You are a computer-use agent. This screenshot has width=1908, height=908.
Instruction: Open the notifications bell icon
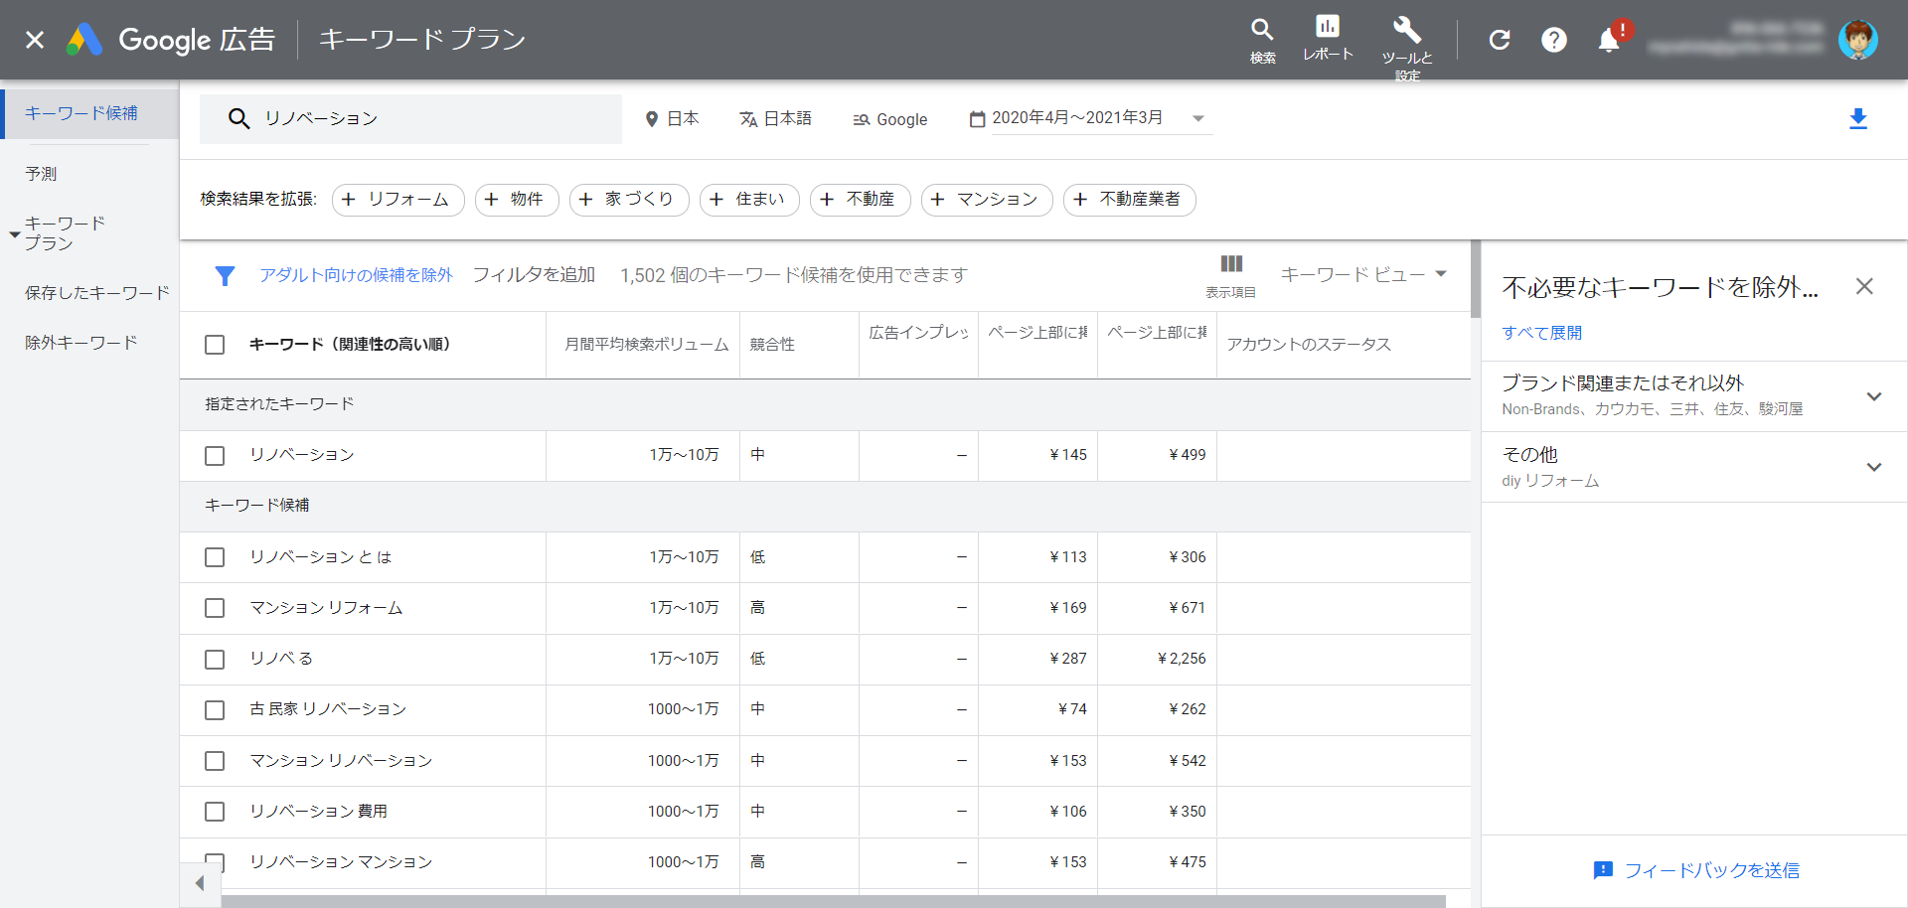tap(1609, 40)
